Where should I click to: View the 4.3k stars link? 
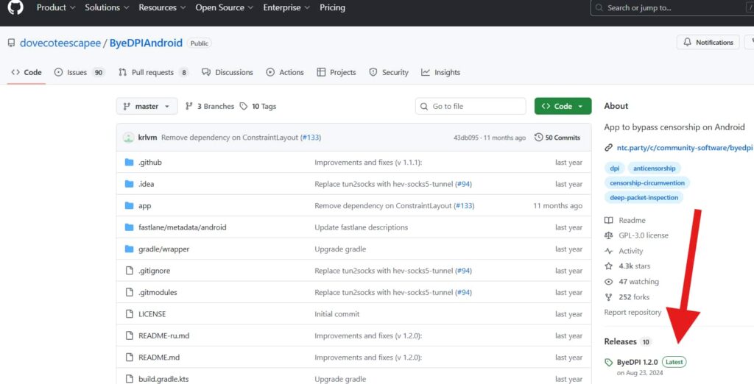627,266
